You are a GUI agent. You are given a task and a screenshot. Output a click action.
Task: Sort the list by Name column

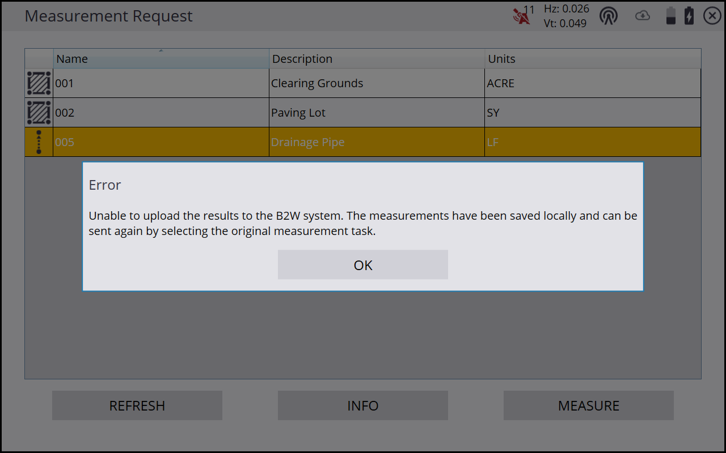tap(161, 59)
